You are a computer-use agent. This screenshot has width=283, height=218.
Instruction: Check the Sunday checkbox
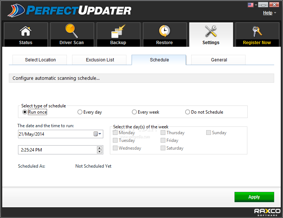[x=208, y=133]
